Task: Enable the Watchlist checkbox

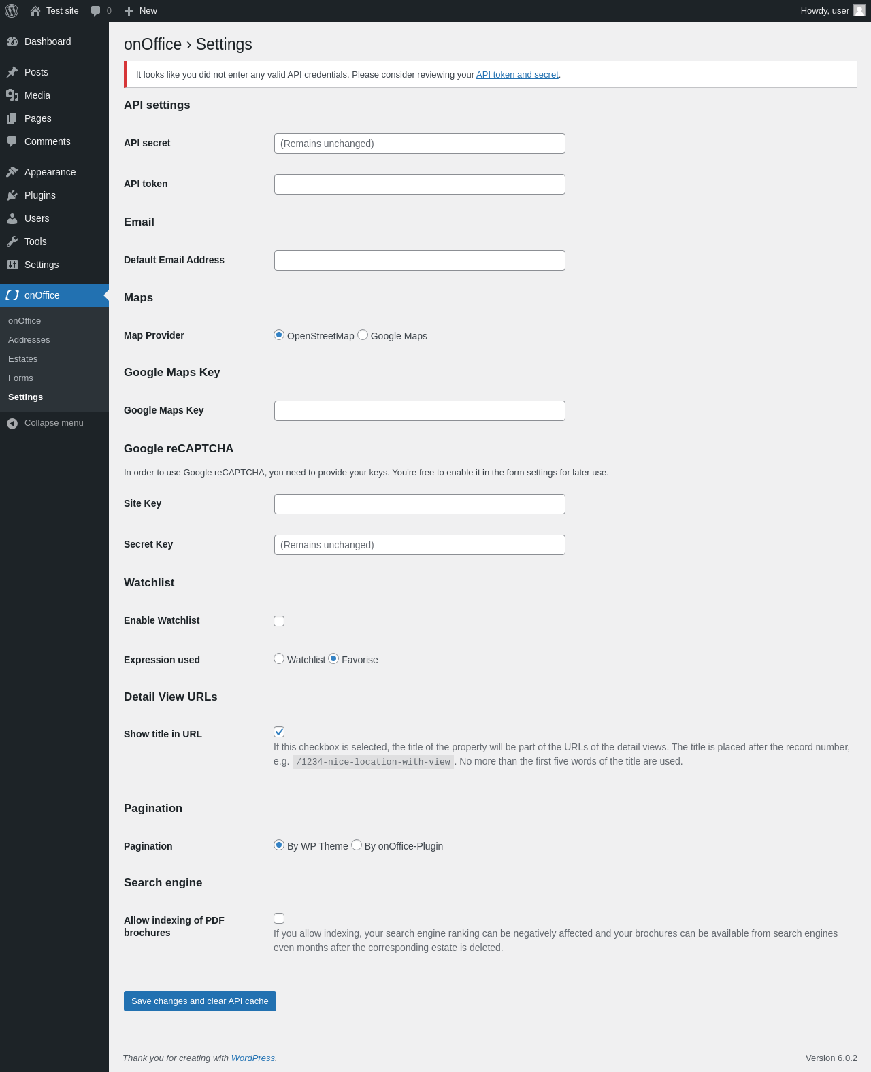Action: pos(279,621)
